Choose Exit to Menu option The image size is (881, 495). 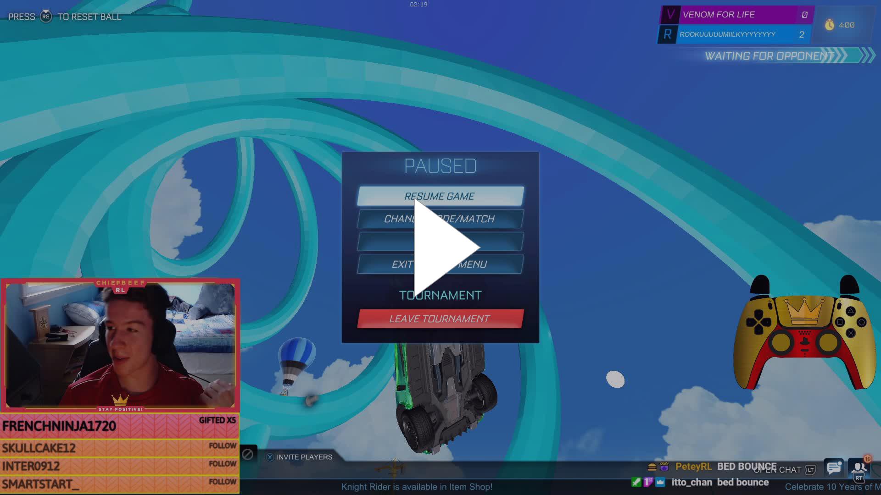440,264
